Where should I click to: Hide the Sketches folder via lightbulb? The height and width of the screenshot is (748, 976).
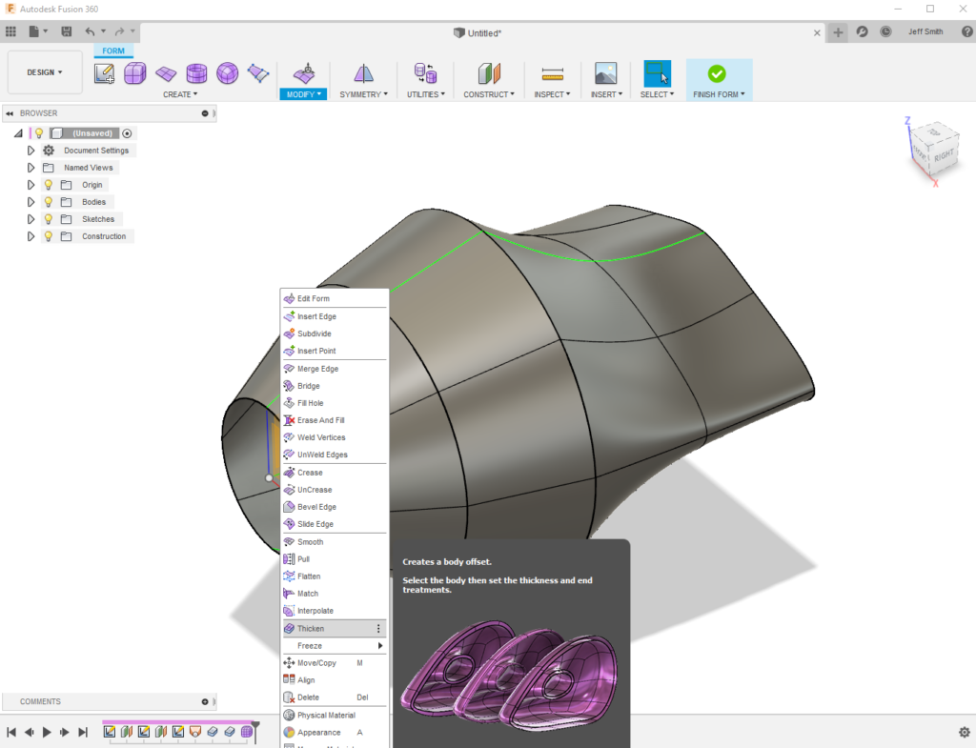pos(49,219)
